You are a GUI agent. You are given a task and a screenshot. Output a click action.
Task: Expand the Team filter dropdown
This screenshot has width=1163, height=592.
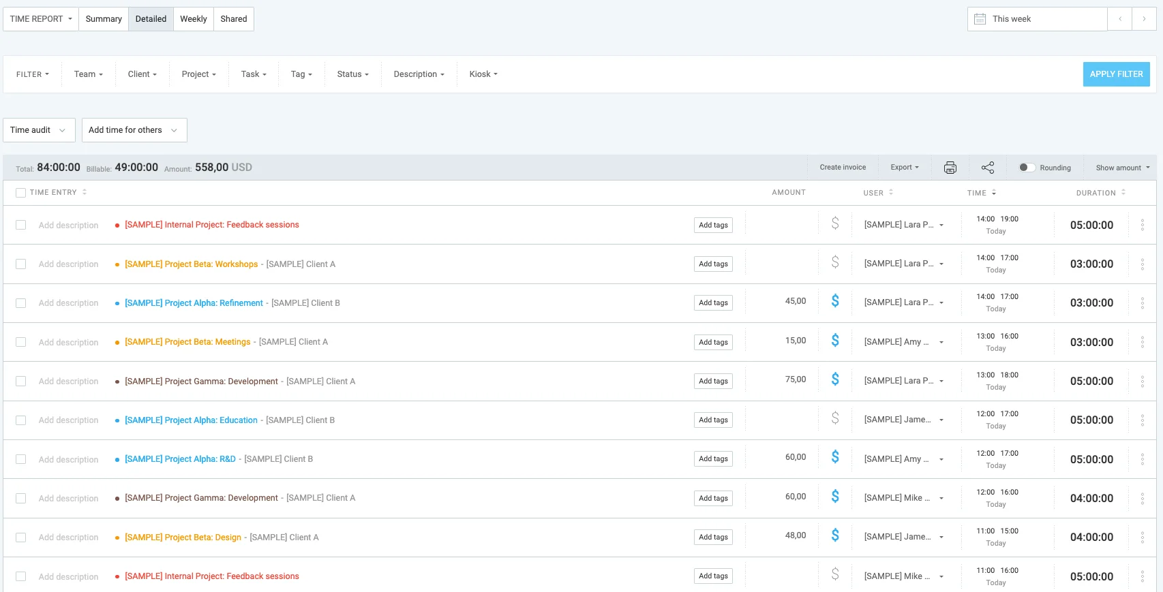[89, 74]
